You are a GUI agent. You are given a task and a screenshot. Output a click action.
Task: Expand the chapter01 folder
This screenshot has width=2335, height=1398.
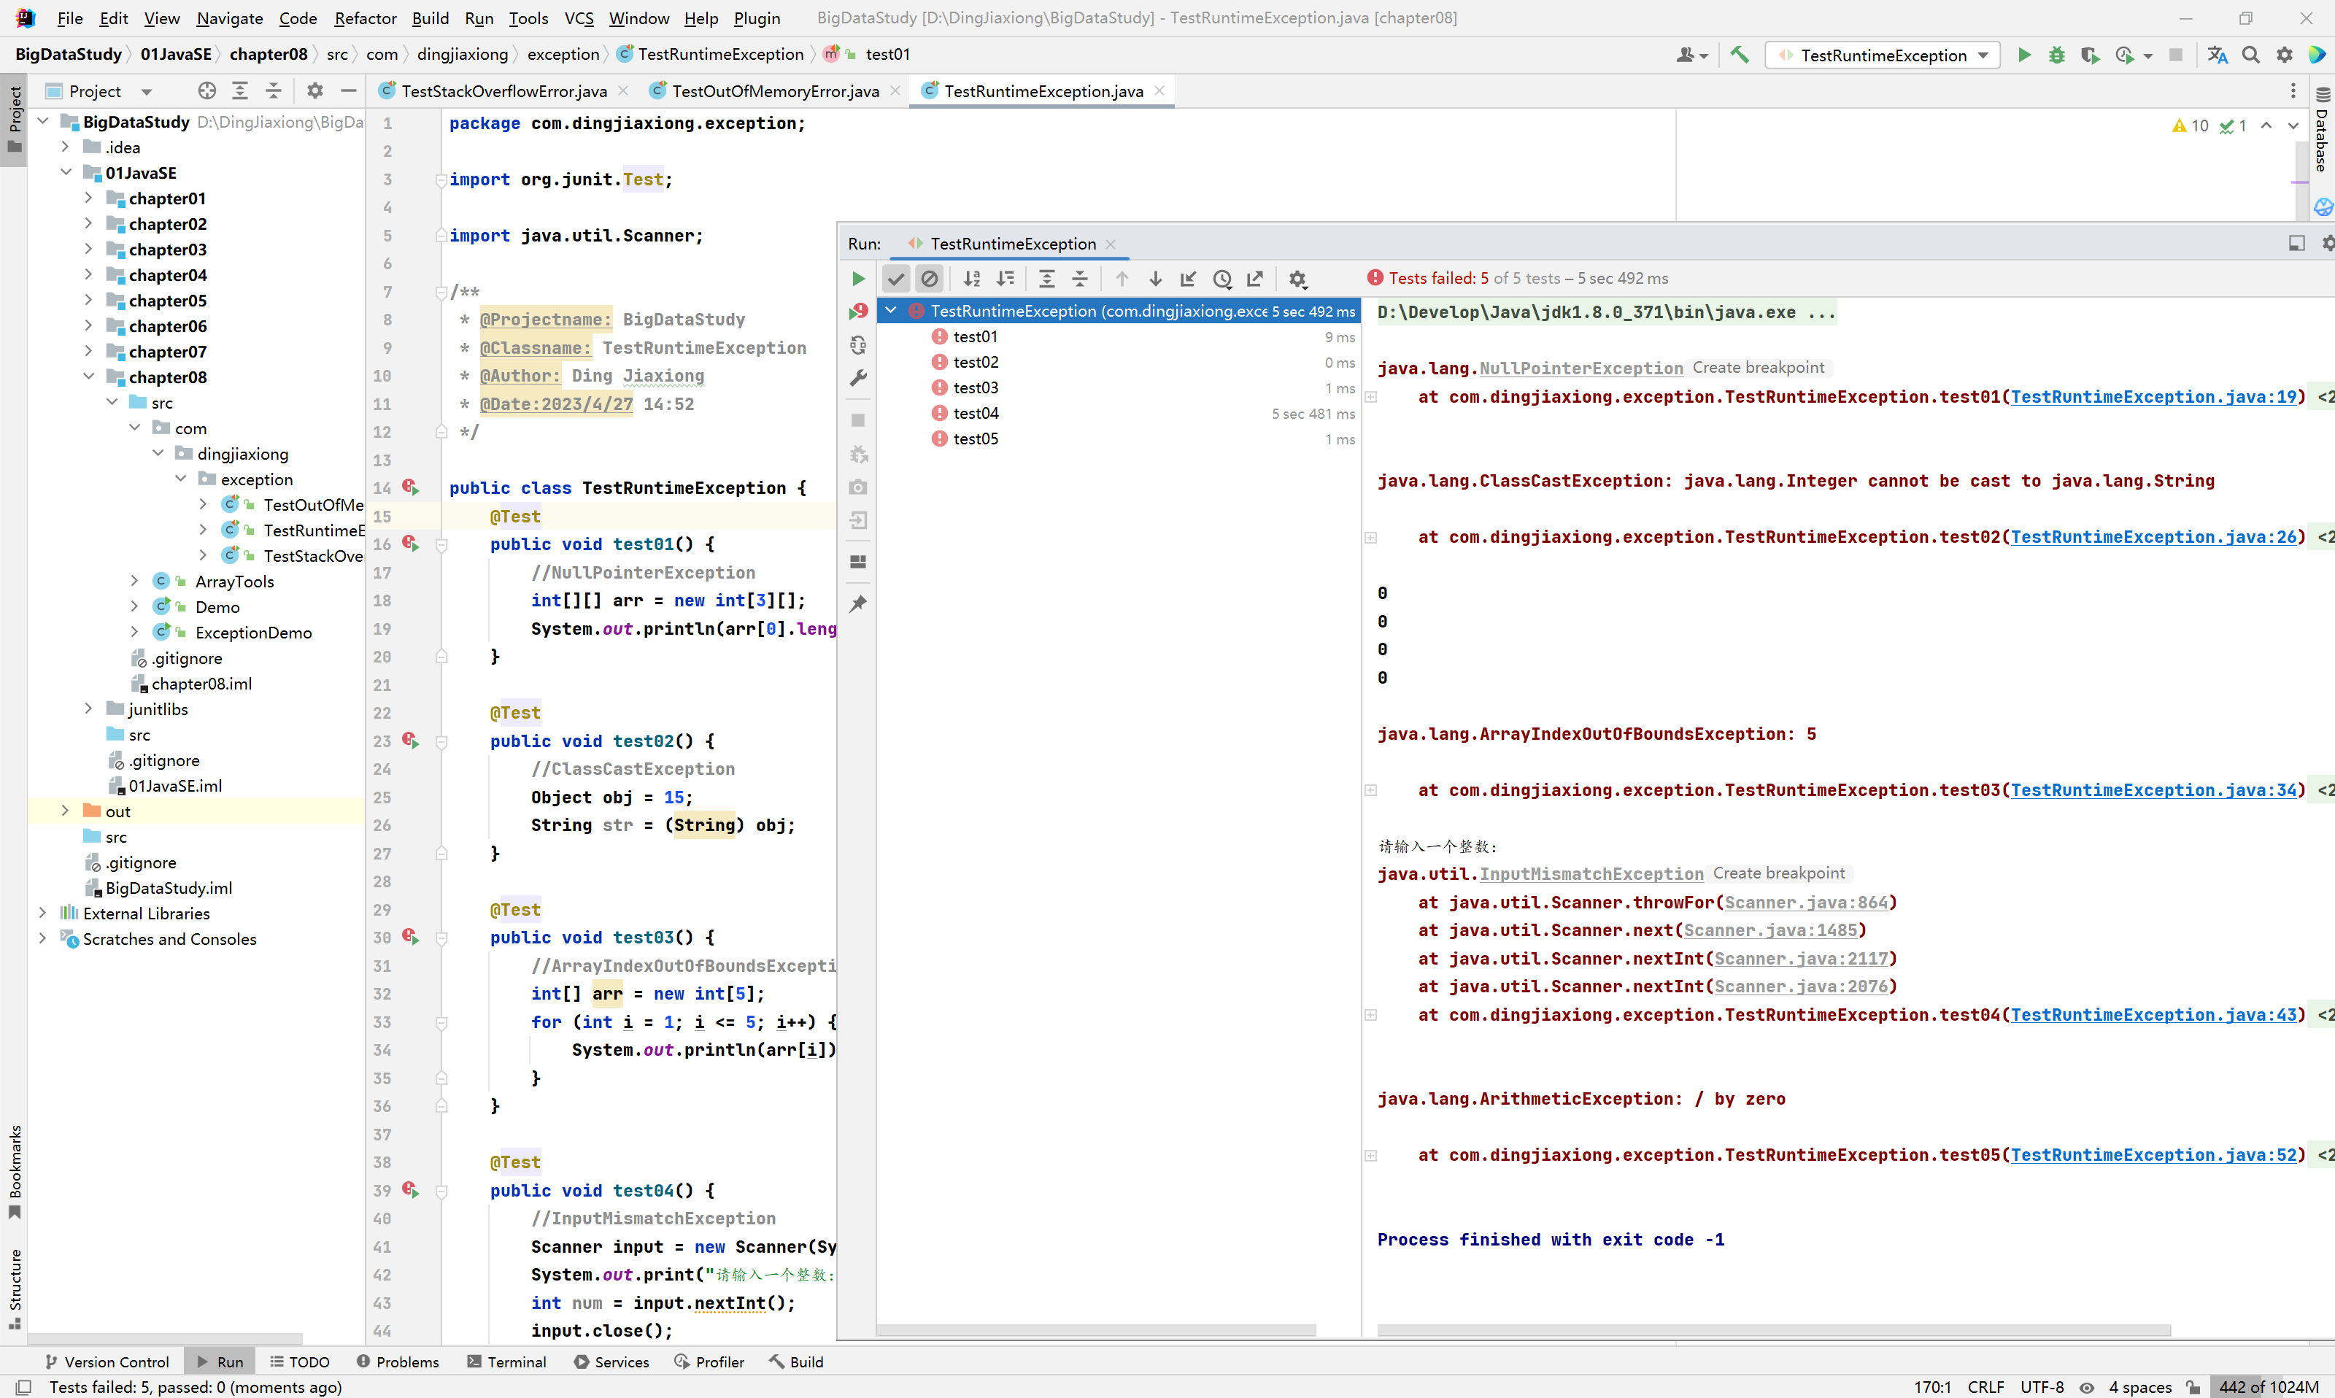[88, 198]
